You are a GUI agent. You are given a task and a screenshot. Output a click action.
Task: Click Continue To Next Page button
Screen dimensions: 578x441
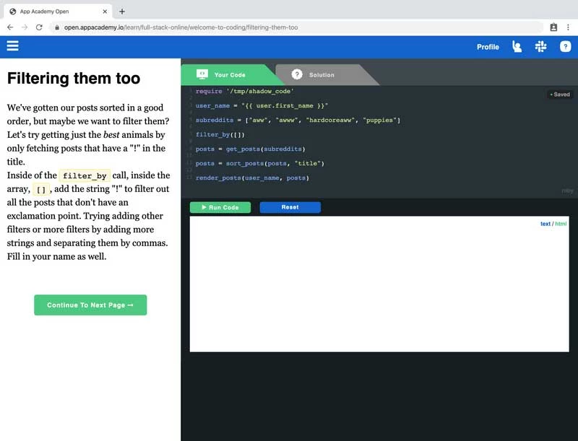tap(90, 305)
